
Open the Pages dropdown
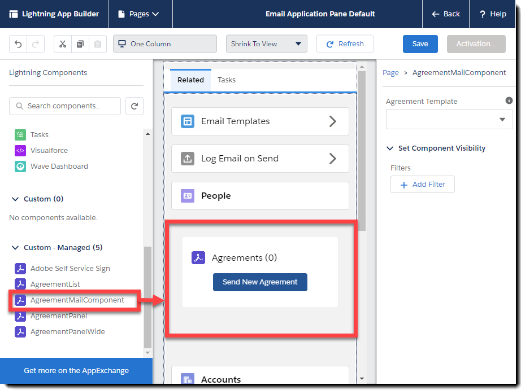coord(140,15)
